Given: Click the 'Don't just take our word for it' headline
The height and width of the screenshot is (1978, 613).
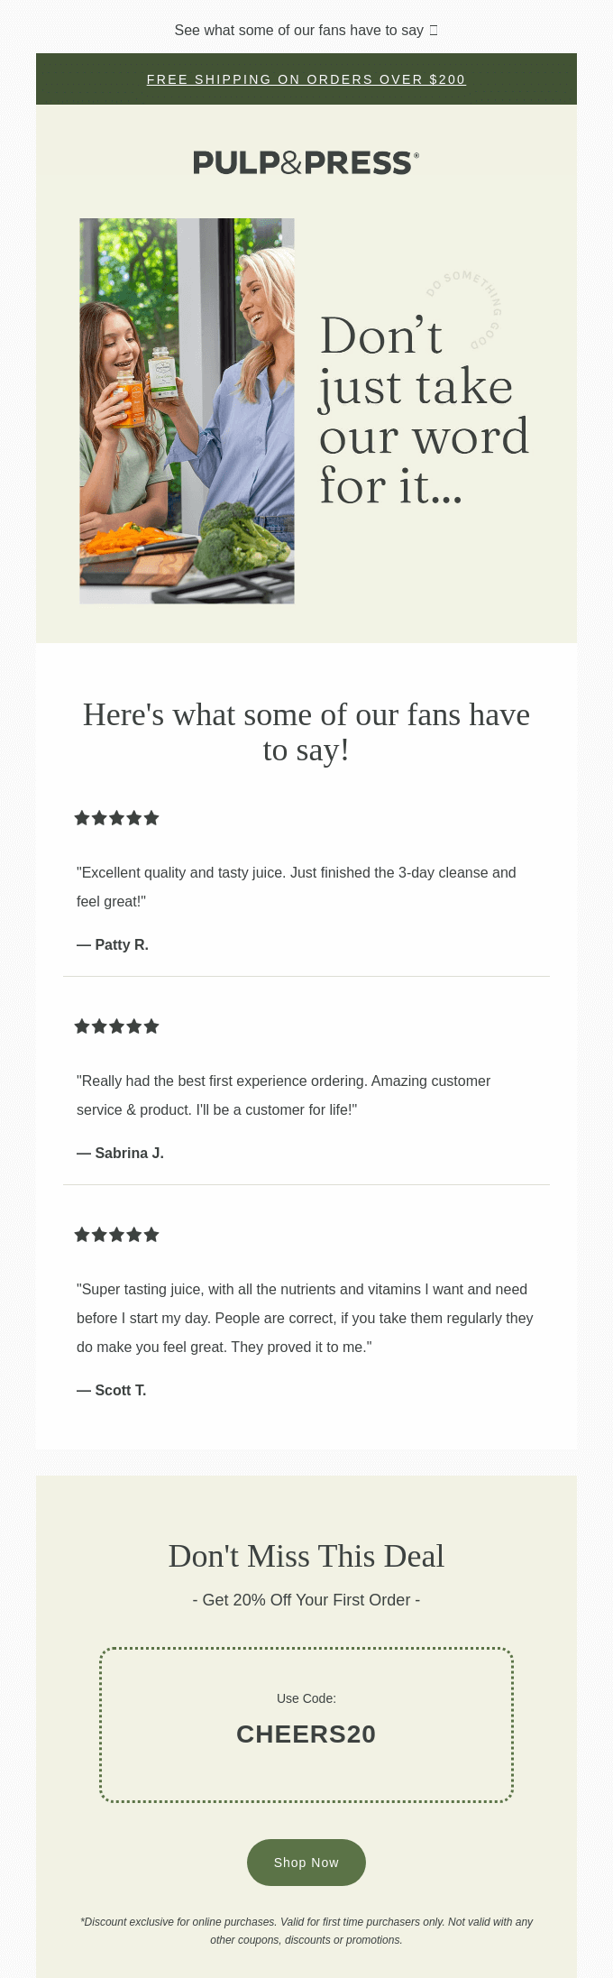Looking at the screenshot, I should tap(424, 411).
